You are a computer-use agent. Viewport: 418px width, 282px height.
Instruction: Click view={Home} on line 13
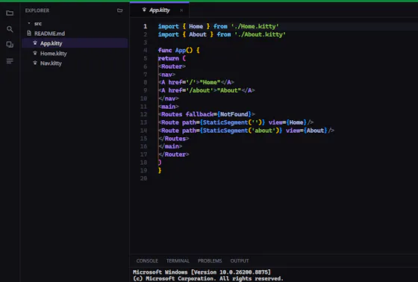pyautogui.click(x=287, y=122)
